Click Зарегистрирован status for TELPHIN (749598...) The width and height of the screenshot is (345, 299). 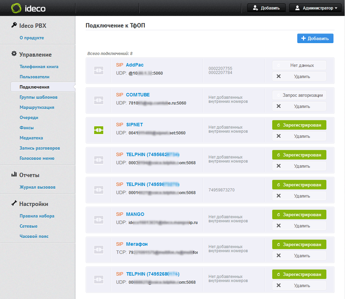[299, 185]
